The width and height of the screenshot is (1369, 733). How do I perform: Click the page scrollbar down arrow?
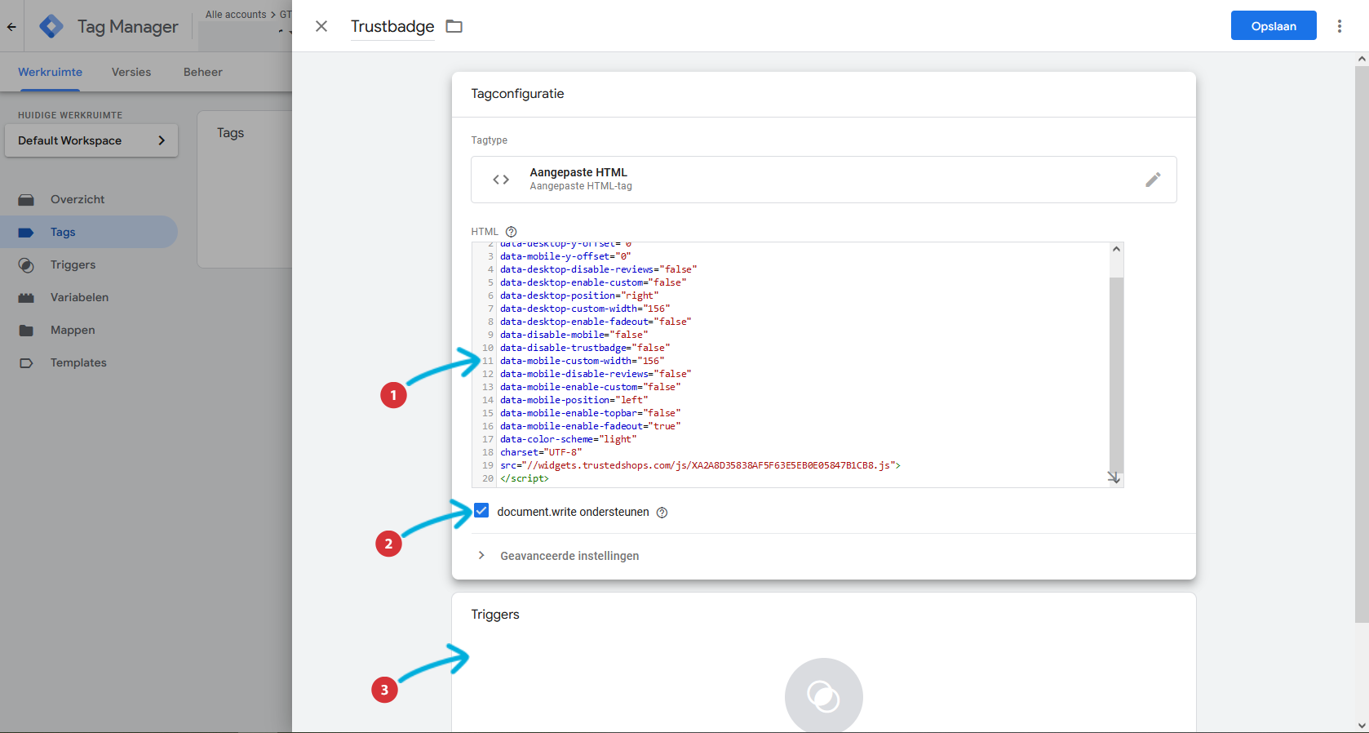coord(1362,725)
